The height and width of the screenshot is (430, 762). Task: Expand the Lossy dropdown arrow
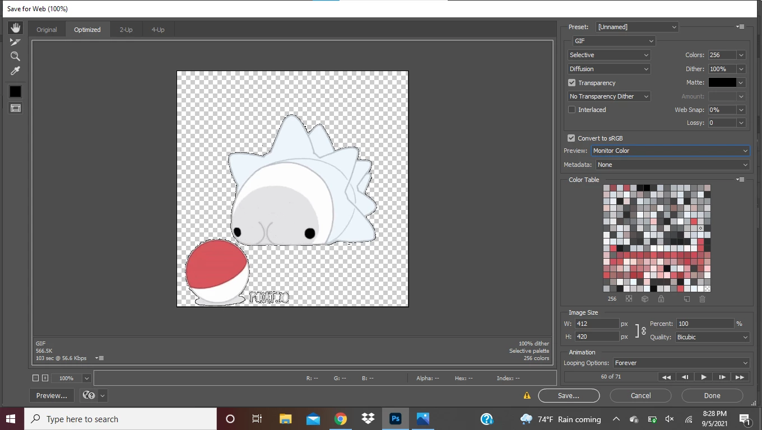741,123
